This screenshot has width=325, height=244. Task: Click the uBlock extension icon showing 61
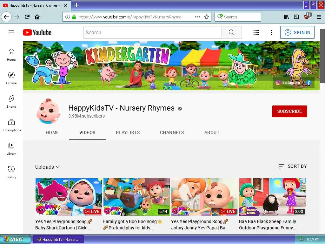[307, 17]
